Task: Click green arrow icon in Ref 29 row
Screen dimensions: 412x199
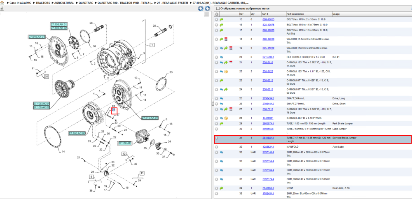Action: tap(222, 123)
